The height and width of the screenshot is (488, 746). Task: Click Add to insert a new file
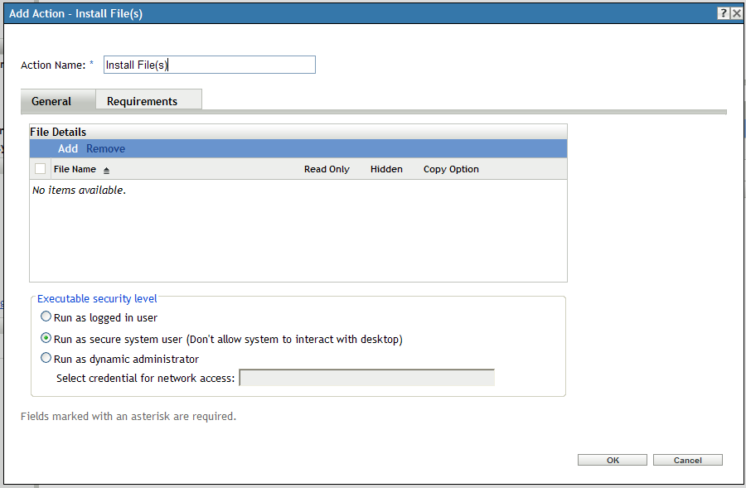tap(67, 148)
